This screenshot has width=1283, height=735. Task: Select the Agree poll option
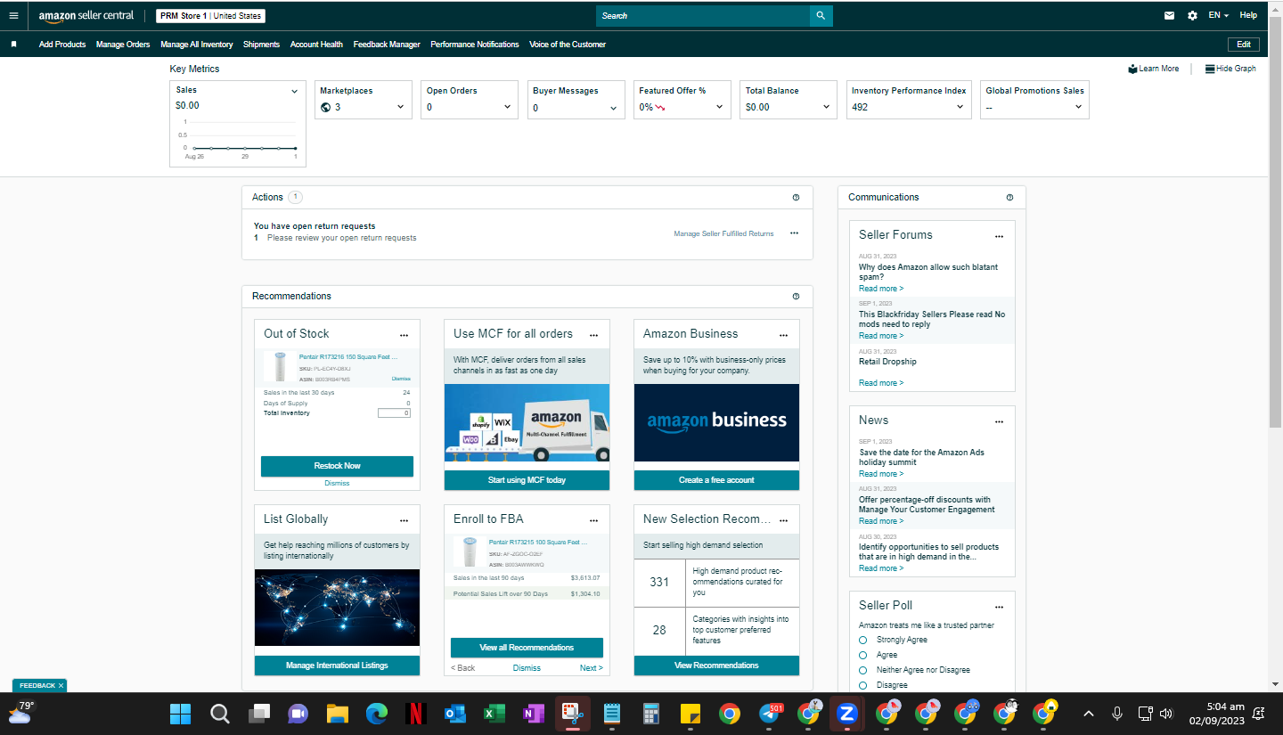coord(863,655)
